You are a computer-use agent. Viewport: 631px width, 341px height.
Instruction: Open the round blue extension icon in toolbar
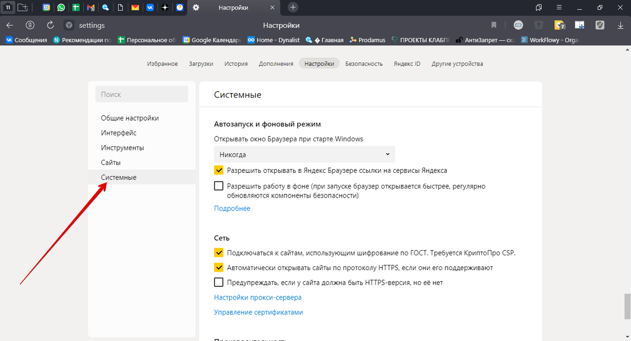pyautogui.click(x=518, y=25)
